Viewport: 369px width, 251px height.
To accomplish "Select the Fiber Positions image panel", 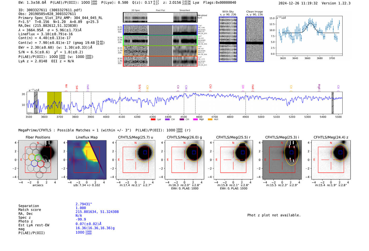I will click(38, 160).
